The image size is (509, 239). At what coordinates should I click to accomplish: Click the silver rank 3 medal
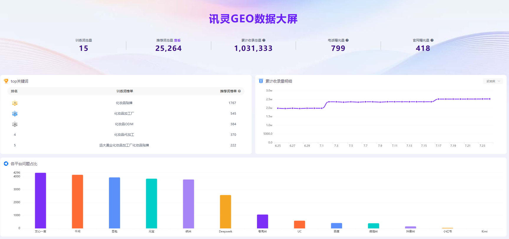[15, 124]
